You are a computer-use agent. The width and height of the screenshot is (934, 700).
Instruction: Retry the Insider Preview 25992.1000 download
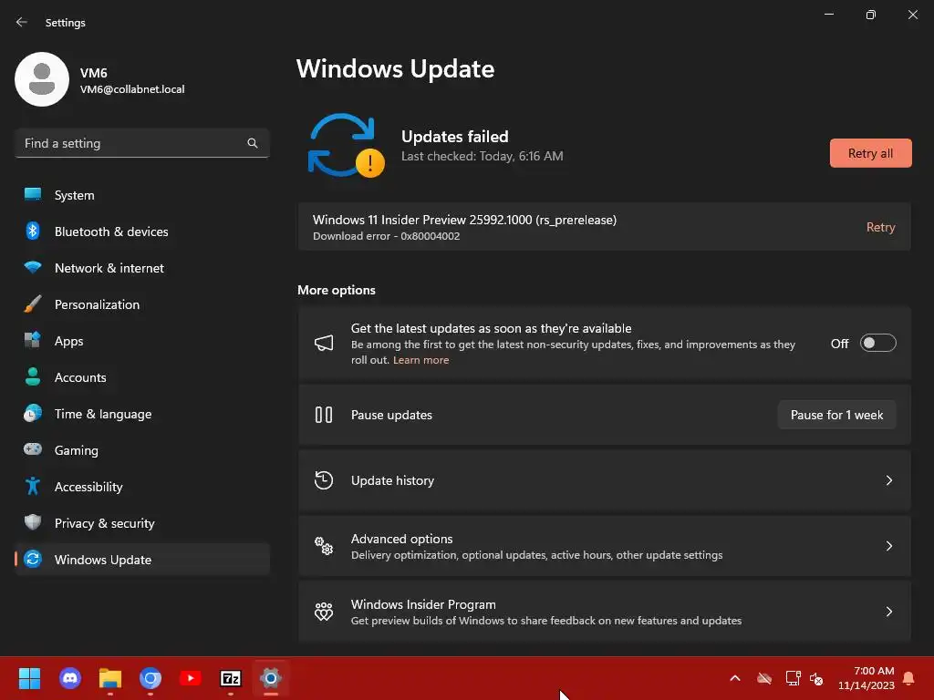click(880, 227)
